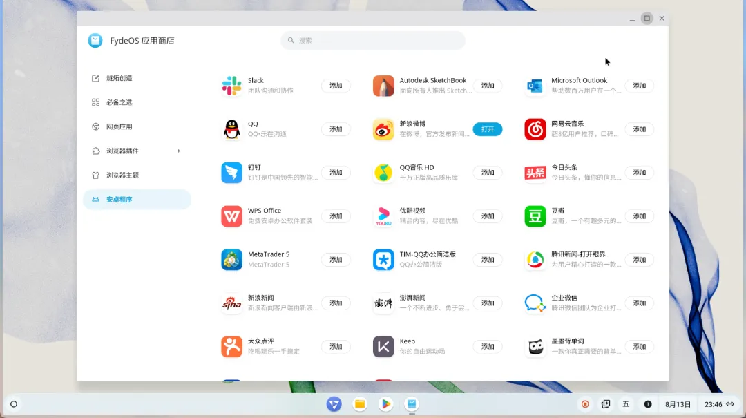Click the MetaTrader 5 icon
746x418 pixels.
[x=231, y=260]
